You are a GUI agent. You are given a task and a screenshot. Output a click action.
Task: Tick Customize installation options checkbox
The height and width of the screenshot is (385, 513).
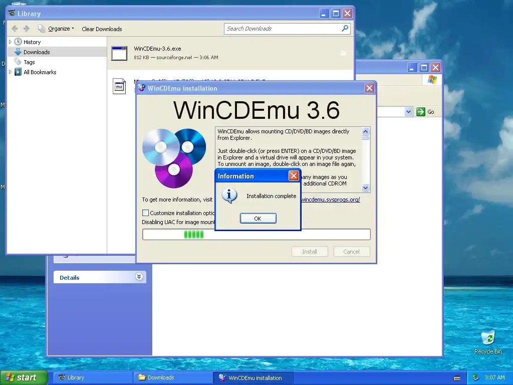(x=146, y=213)
